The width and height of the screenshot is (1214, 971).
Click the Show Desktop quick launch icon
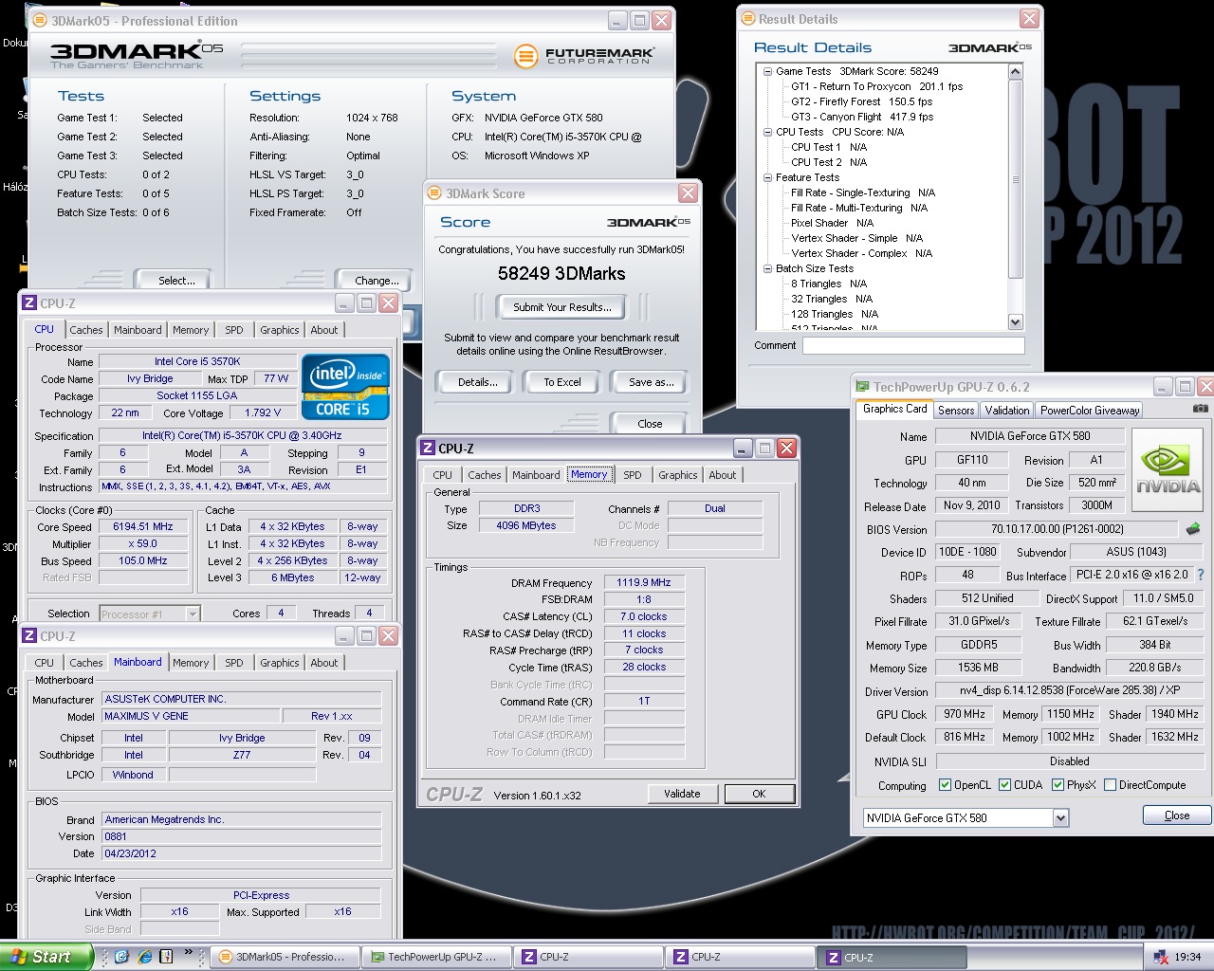tap(121, 956)
